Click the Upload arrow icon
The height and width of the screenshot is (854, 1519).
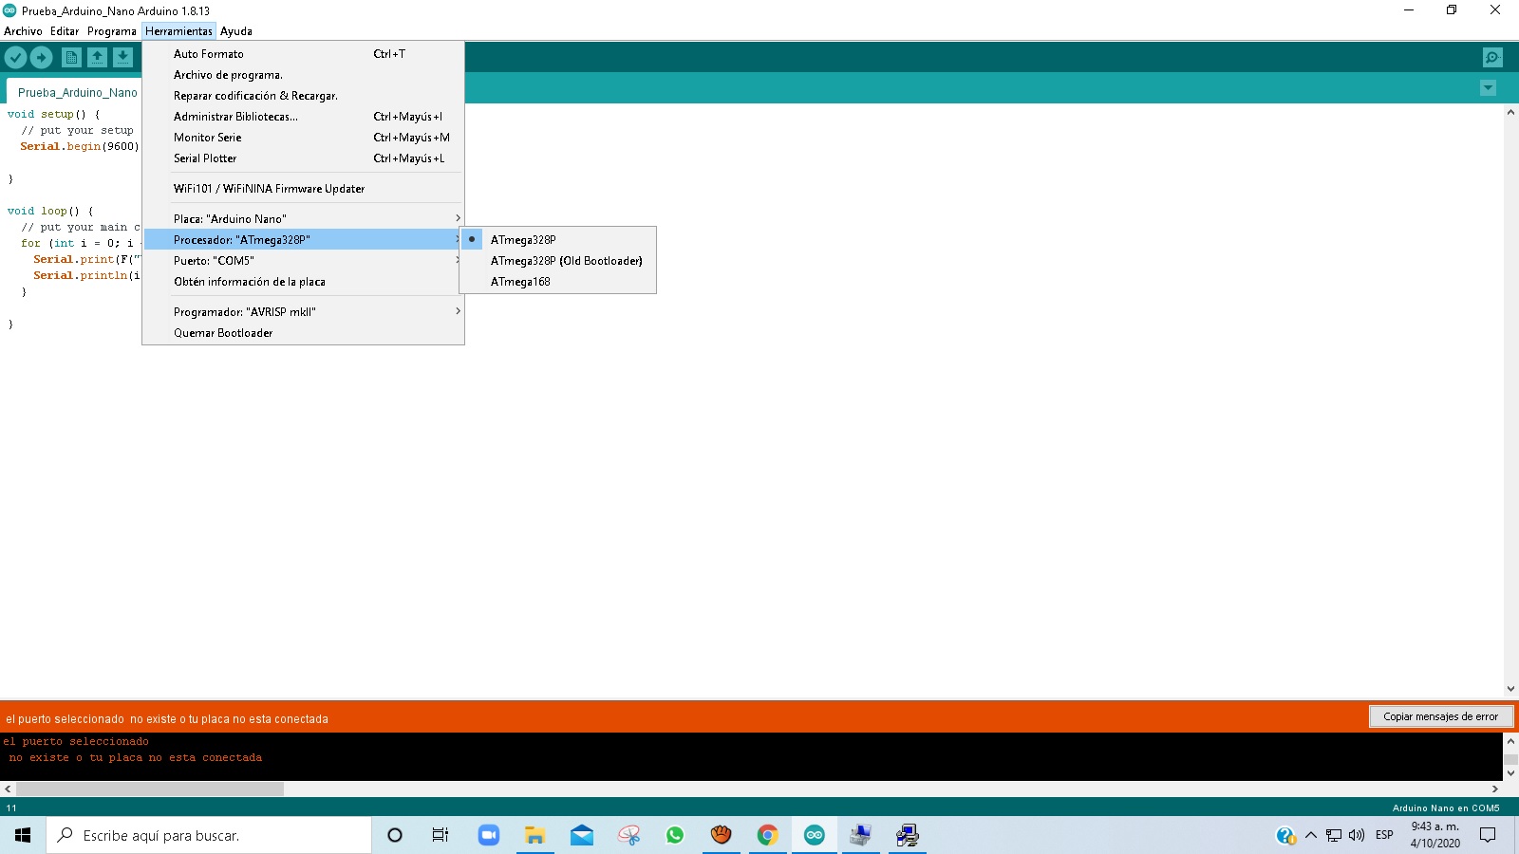[41, 58]
